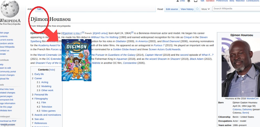Open the Gladiator film link

coord(121,41)
